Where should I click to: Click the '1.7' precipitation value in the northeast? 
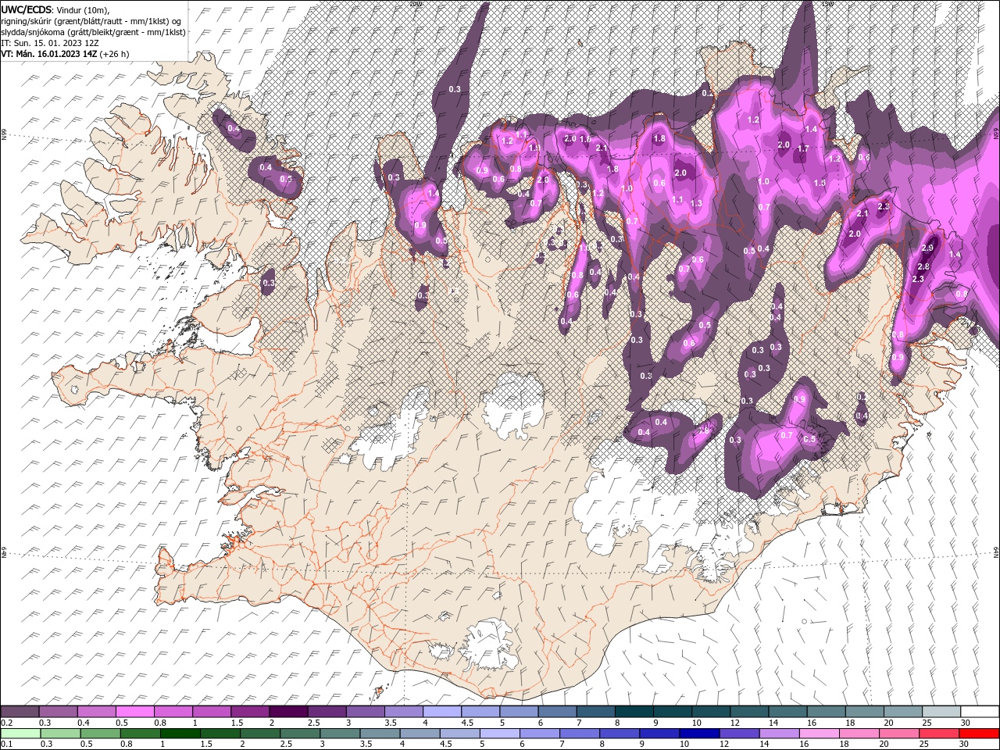(x=803, y=148)
